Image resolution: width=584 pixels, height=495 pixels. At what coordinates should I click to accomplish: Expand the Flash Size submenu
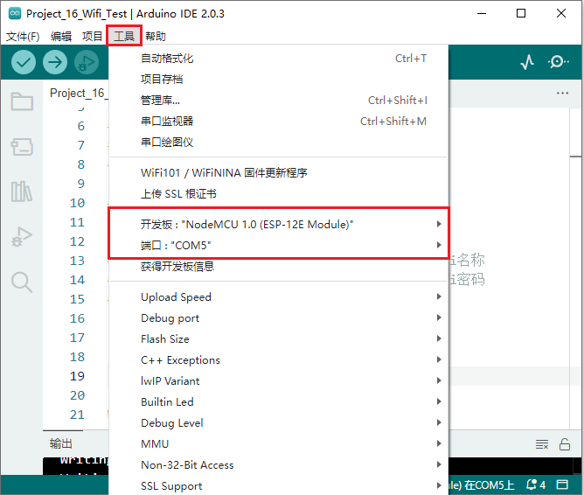coord(279,339)
